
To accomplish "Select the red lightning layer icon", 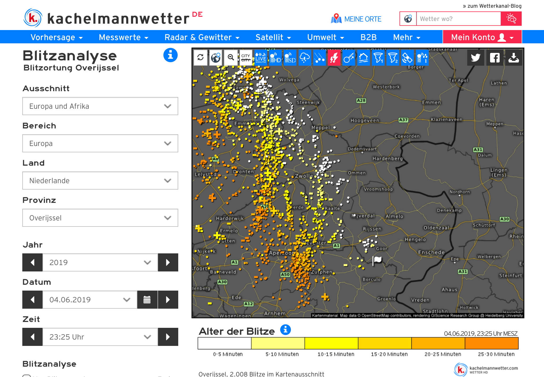I will click(334, 57).
